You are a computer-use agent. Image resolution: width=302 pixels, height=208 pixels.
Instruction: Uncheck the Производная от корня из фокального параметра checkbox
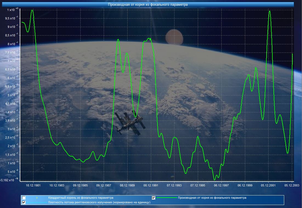154,198
